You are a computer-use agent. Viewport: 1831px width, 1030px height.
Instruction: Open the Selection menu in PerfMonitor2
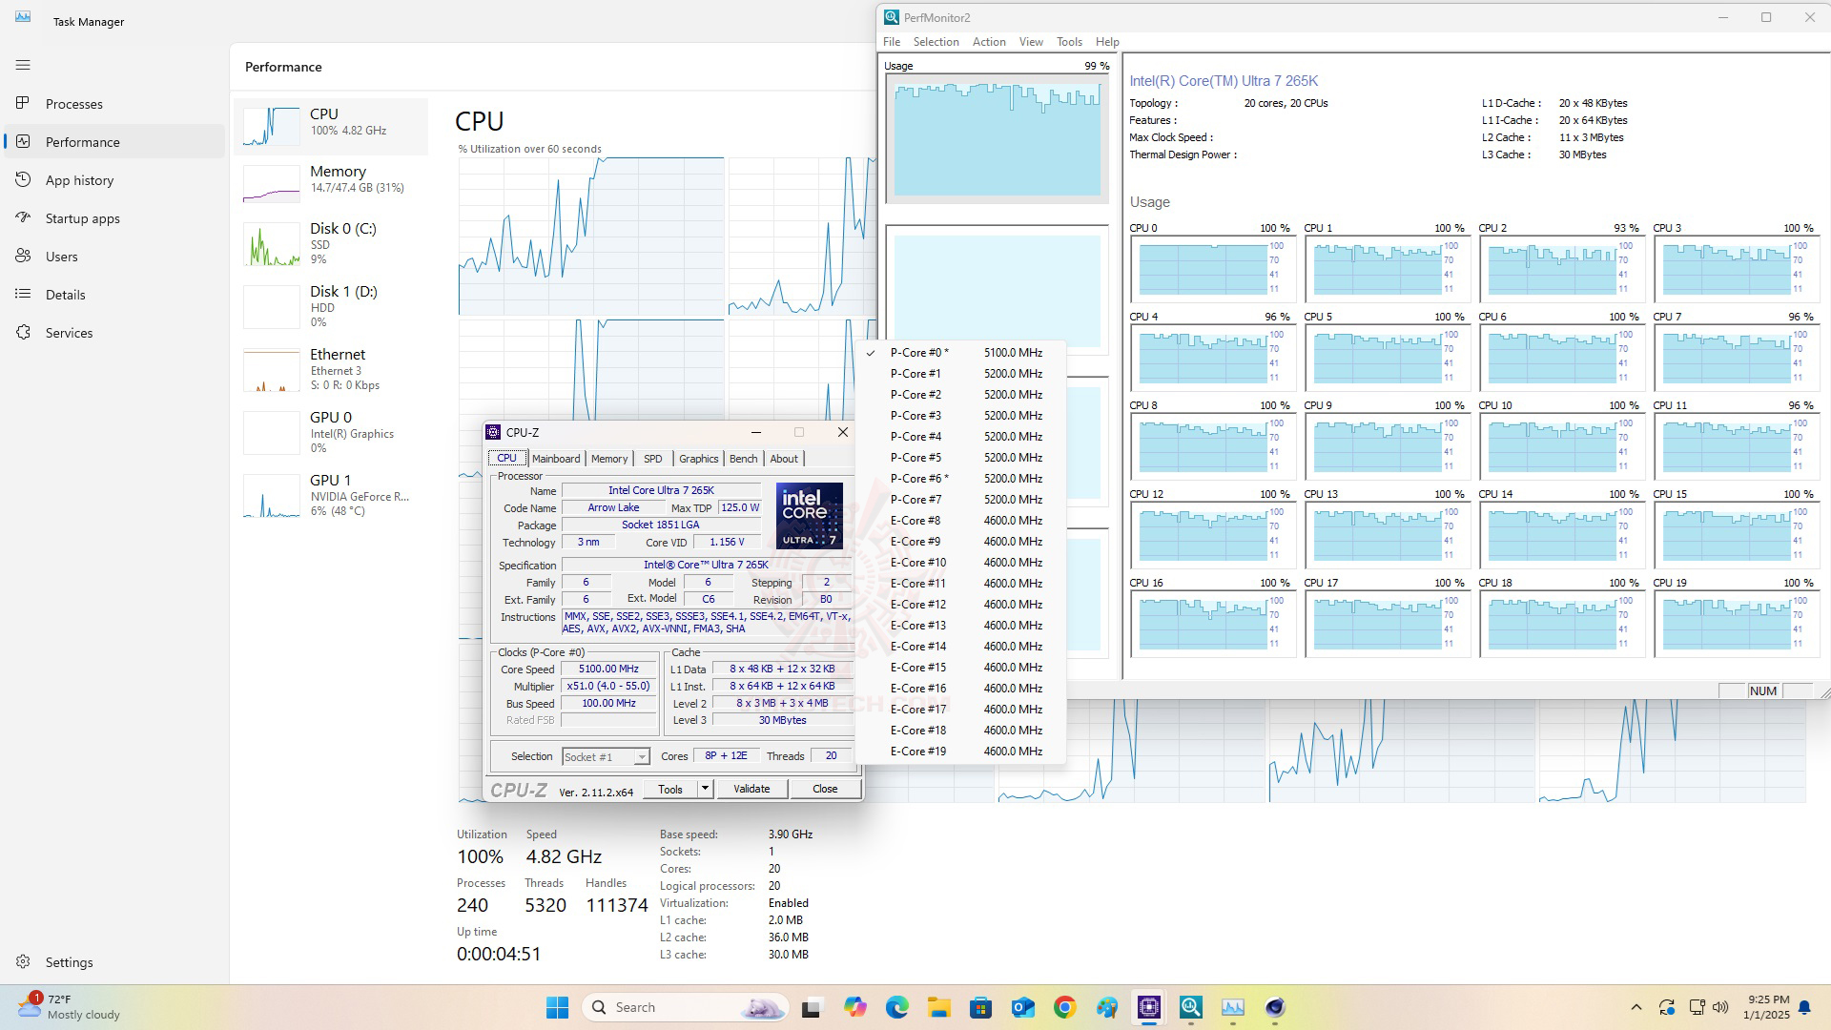click(x=936, y=42)
